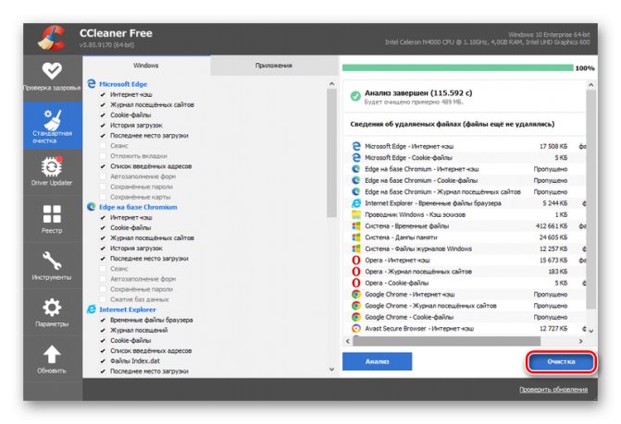Open the Проверить обновления link
The width and height of the screenshot is (621, 424).
pos(553,390)
